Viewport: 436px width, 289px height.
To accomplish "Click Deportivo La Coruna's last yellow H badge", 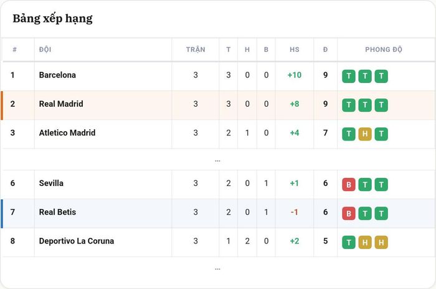I will [x=381, y=242].
